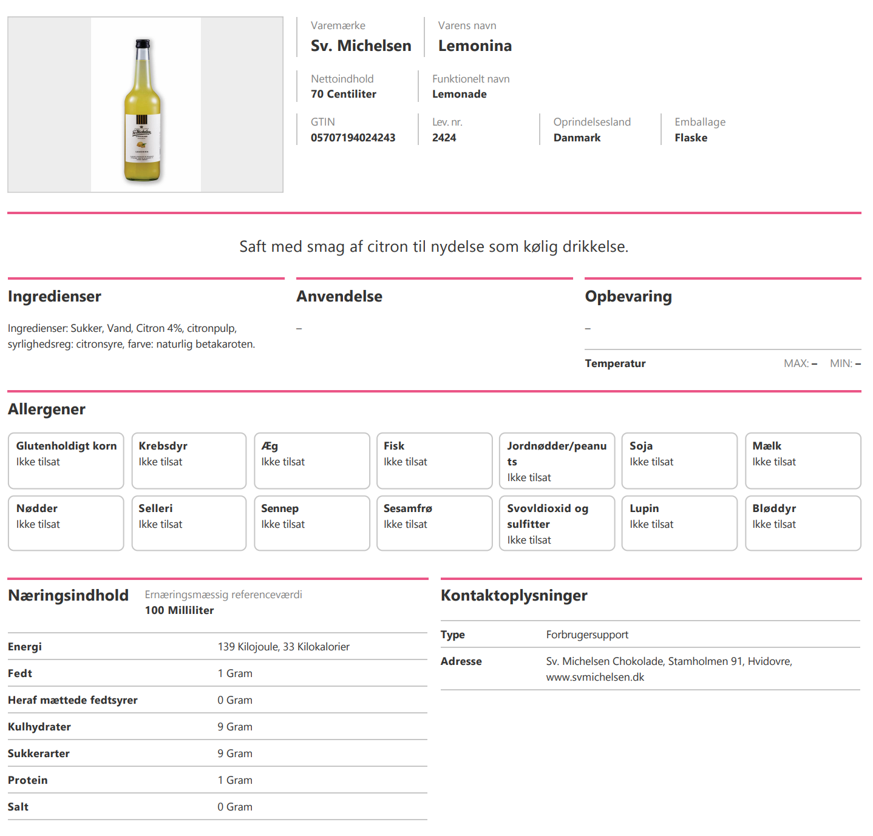
Task: Expand the Anvendelse section
Action: point(339,296)
